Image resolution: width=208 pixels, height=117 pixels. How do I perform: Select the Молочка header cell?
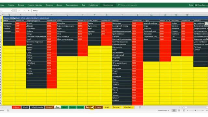coord(176,20)
